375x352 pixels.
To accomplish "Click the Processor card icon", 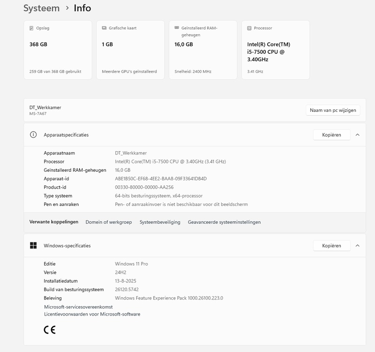I will click(x=249, y=28).
